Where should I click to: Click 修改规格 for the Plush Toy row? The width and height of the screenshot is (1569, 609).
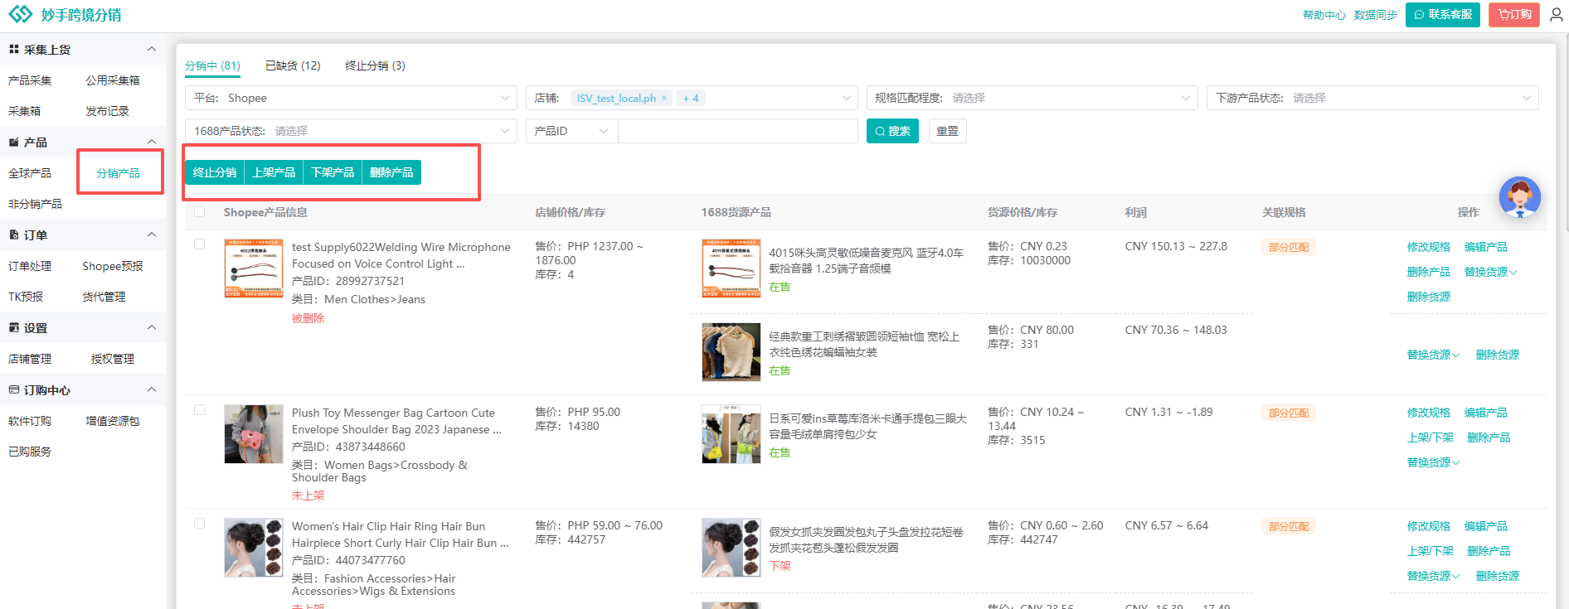[x=1429, y=413]
